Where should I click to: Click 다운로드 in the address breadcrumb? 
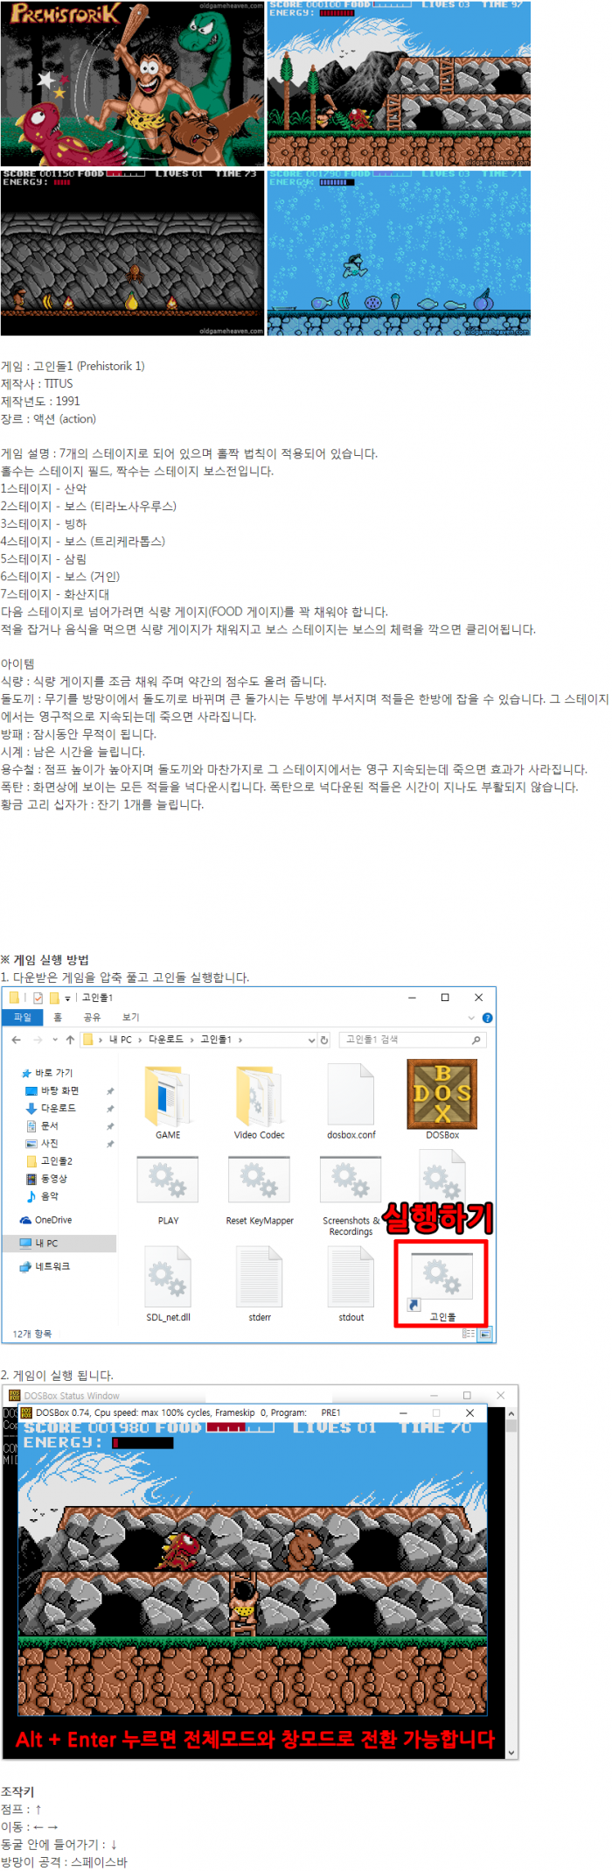(x=166, y=1040)
